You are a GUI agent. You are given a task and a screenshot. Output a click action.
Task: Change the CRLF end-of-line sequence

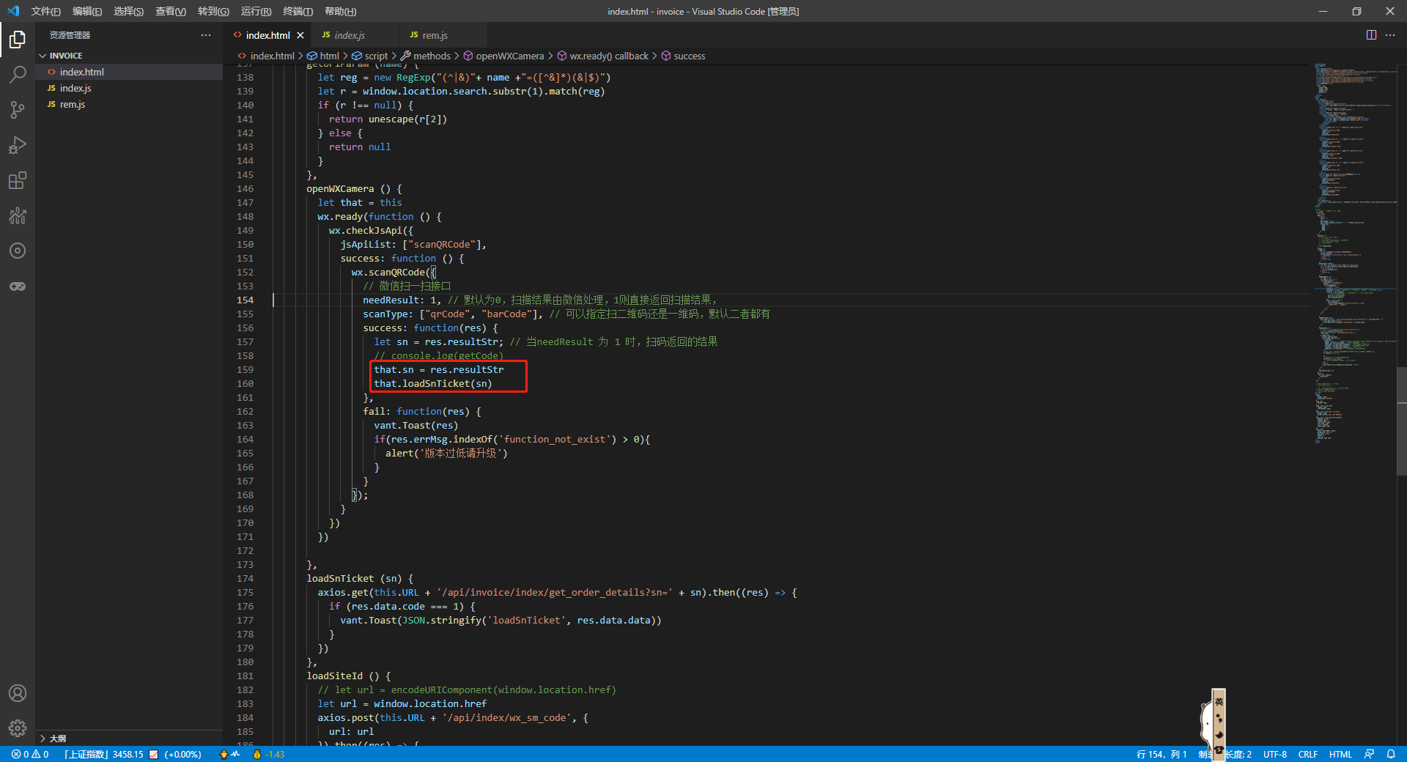[1308, 754]
